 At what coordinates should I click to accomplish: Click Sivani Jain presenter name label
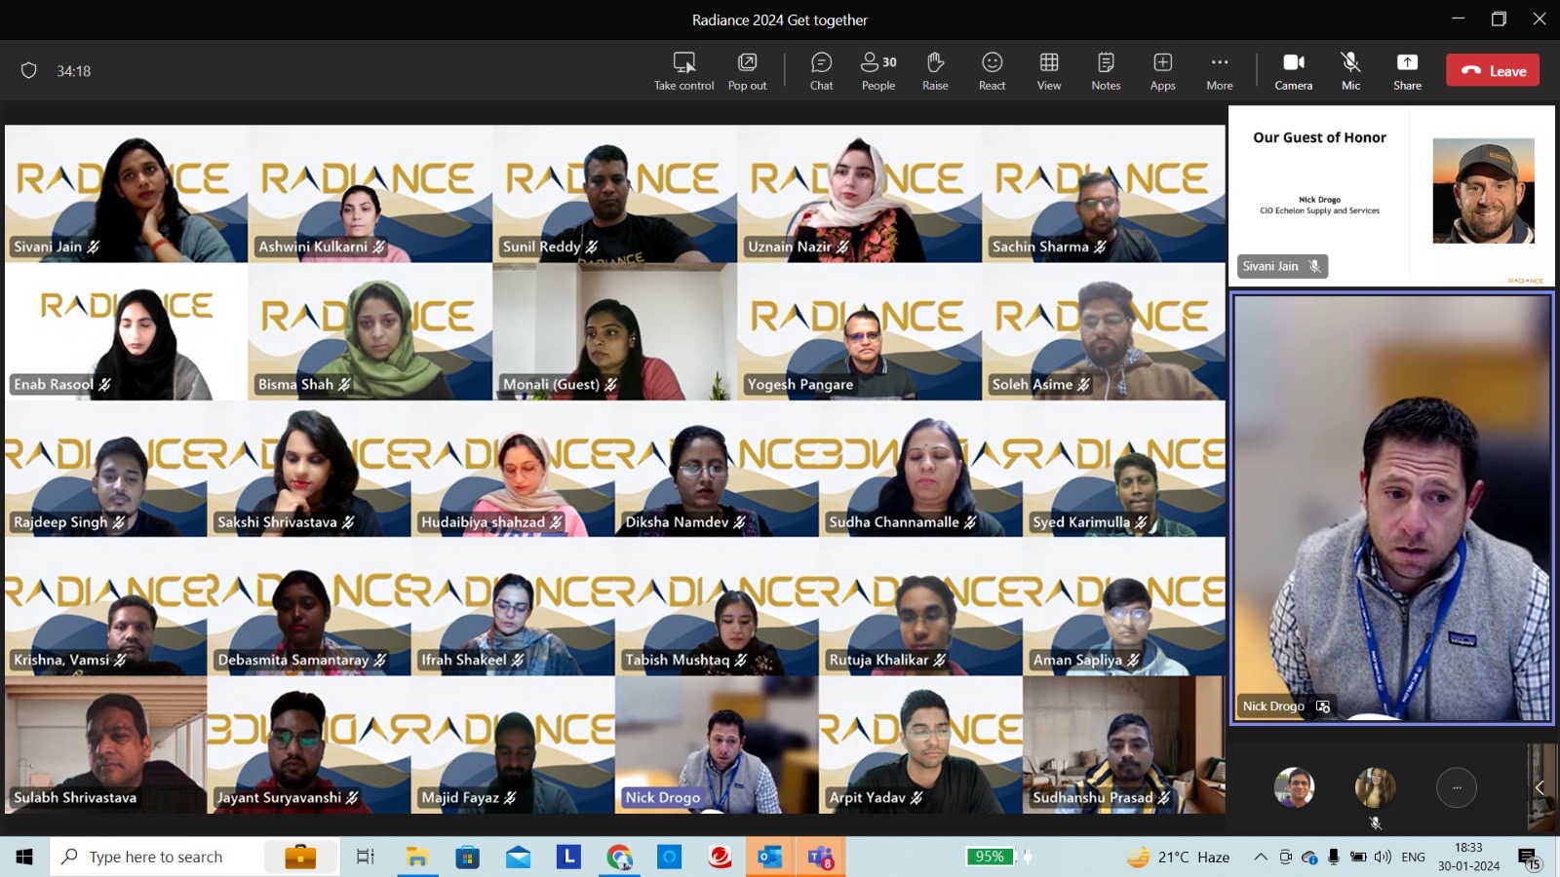click(1270, 266)
